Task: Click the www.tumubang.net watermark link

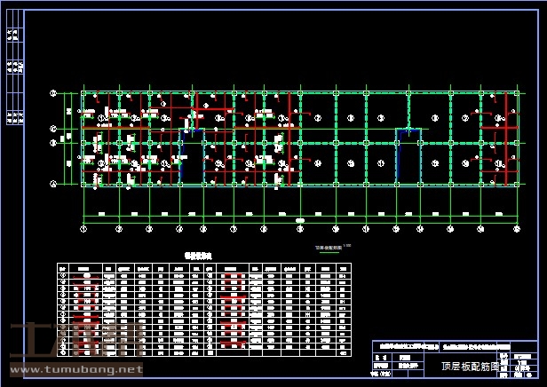Action: point(75,368)
